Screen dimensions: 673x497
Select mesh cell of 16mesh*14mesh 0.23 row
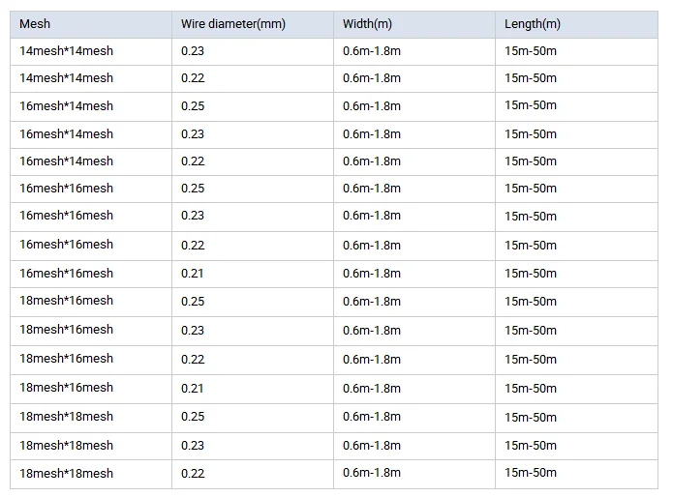[66, 133]
